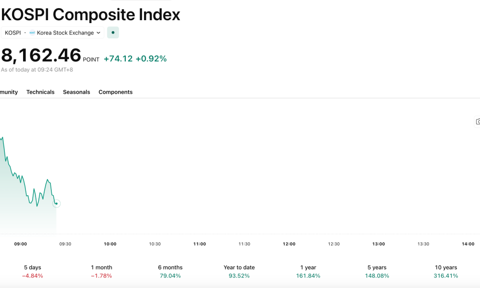The height and width of the screenshot is (288, 480).
Task: Click the 09:30 time axis label
Action: pyautogui.click(x=65, y=244)
